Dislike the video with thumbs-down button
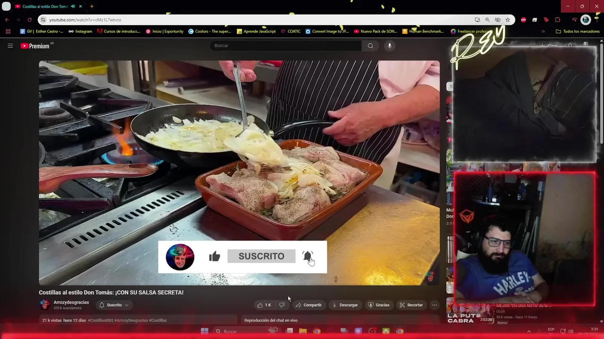 (x=282, y=305)
